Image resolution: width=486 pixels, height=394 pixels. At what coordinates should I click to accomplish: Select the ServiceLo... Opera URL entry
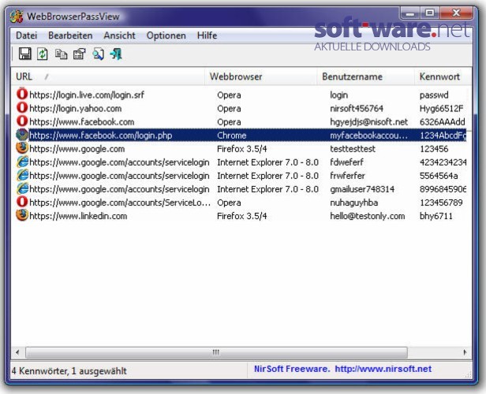coord(120,203)
